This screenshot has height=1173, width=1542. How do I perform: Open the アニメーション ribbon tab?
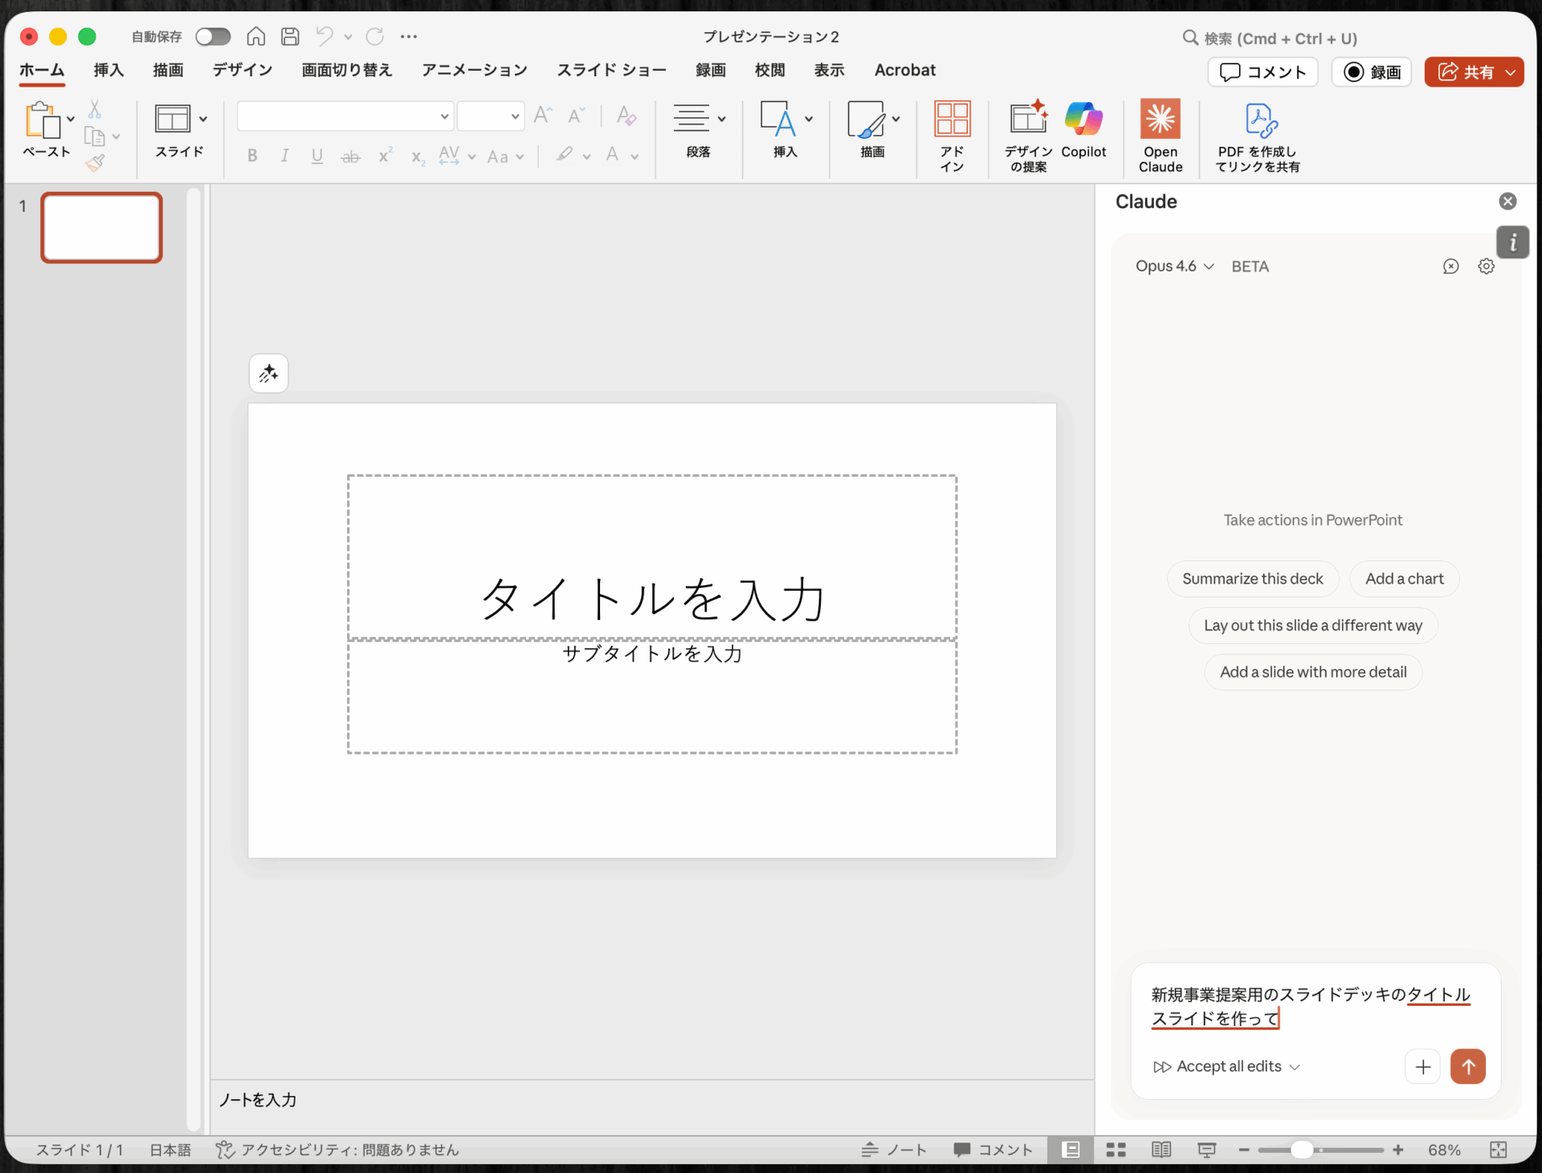point(473,70)
